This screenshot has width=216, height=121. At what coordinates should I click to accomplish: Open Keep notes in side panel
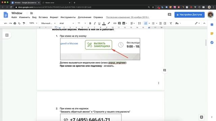coord(212,34)
